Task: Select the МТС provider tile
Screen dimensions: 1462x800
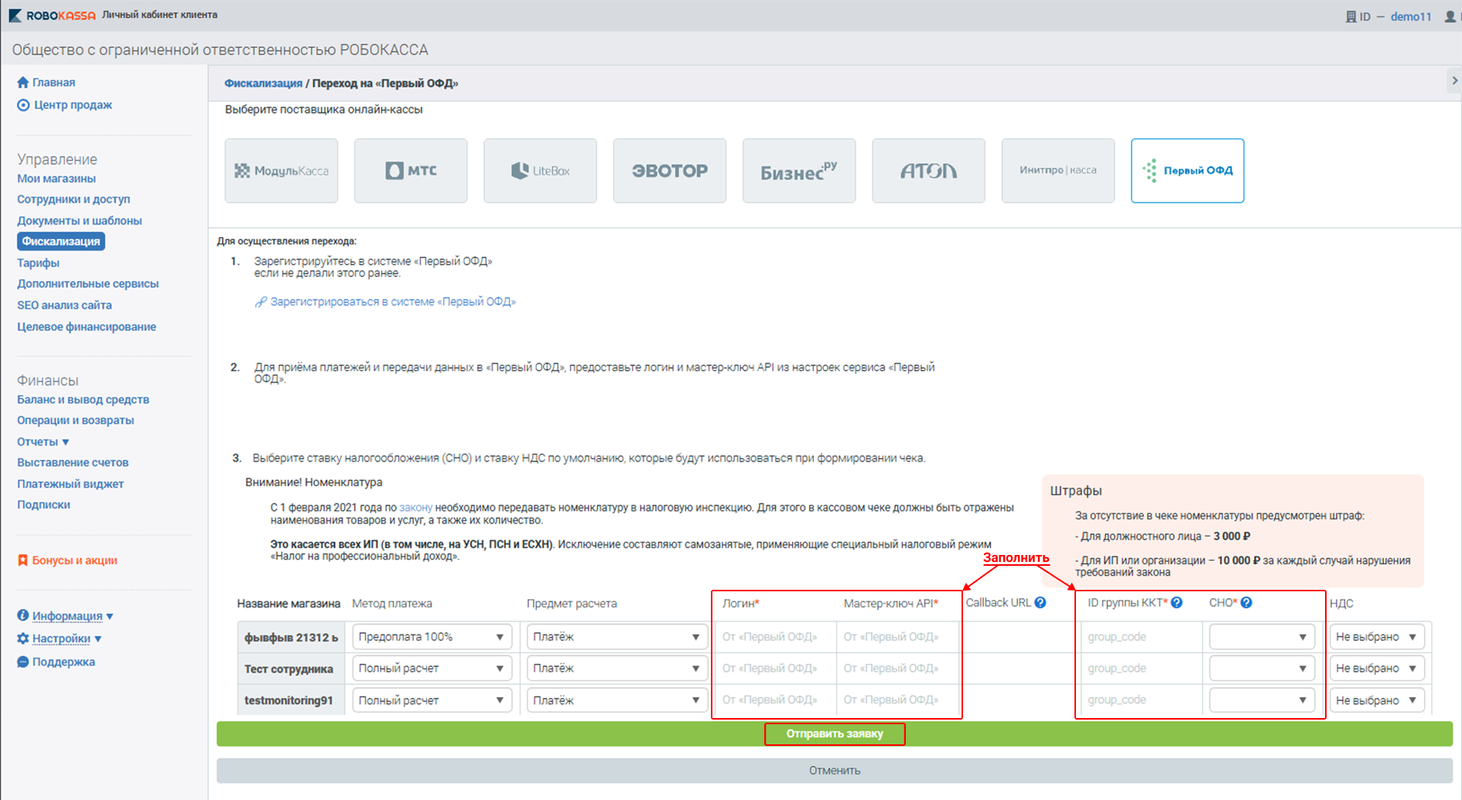Action: coord(411,171)
